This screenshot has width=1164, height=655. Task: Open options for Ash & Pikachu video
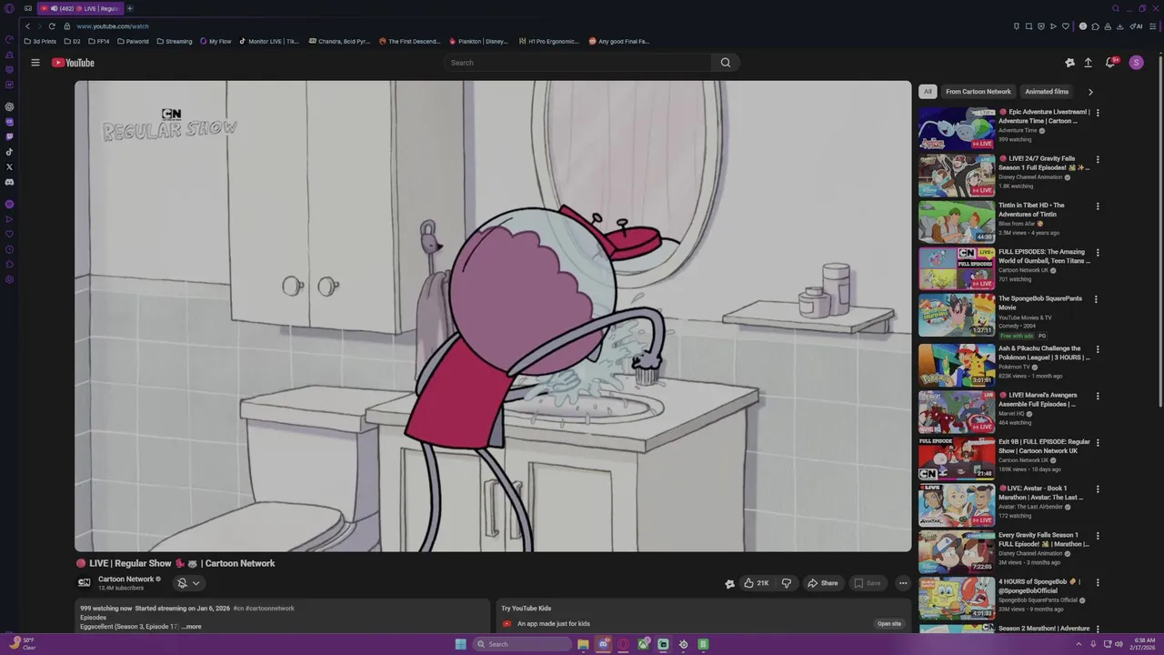1098,349
